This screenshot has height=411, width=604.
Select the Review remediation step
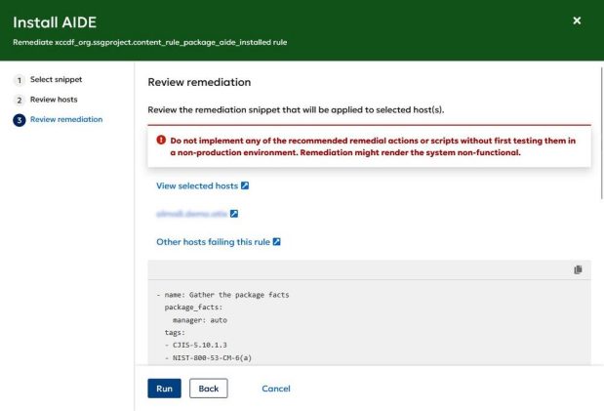click(66, 119)
